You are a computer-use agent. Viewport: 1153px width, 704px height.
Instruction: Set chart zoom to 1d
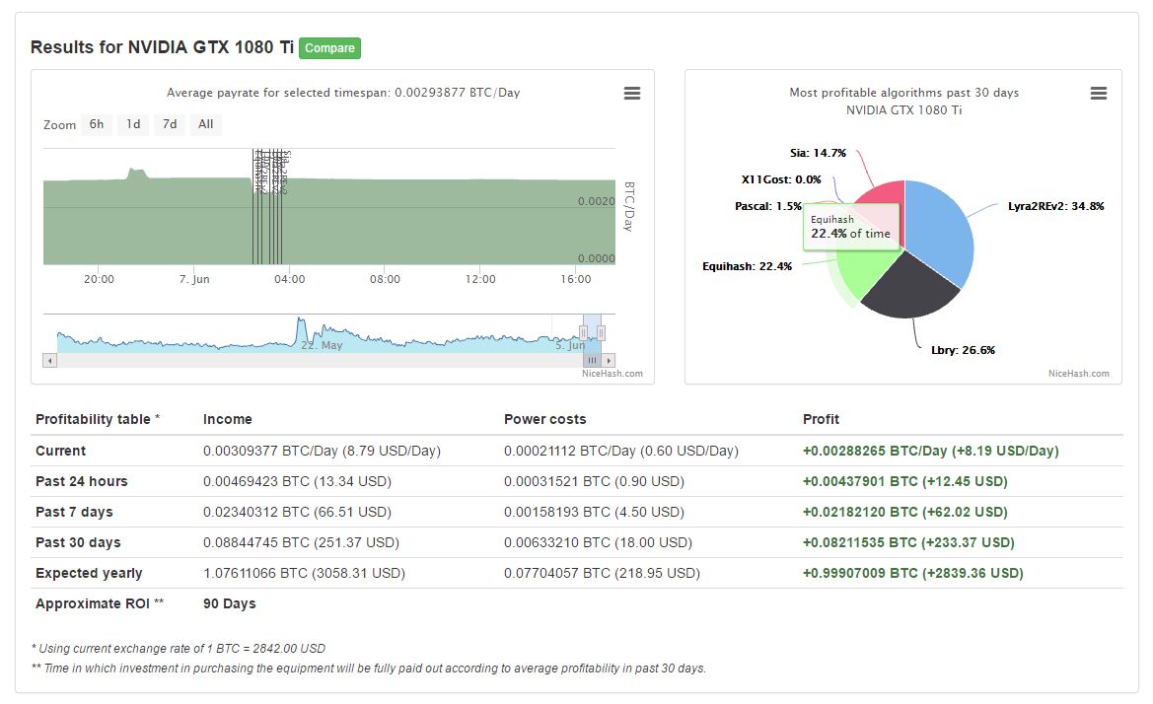point(133,124)
